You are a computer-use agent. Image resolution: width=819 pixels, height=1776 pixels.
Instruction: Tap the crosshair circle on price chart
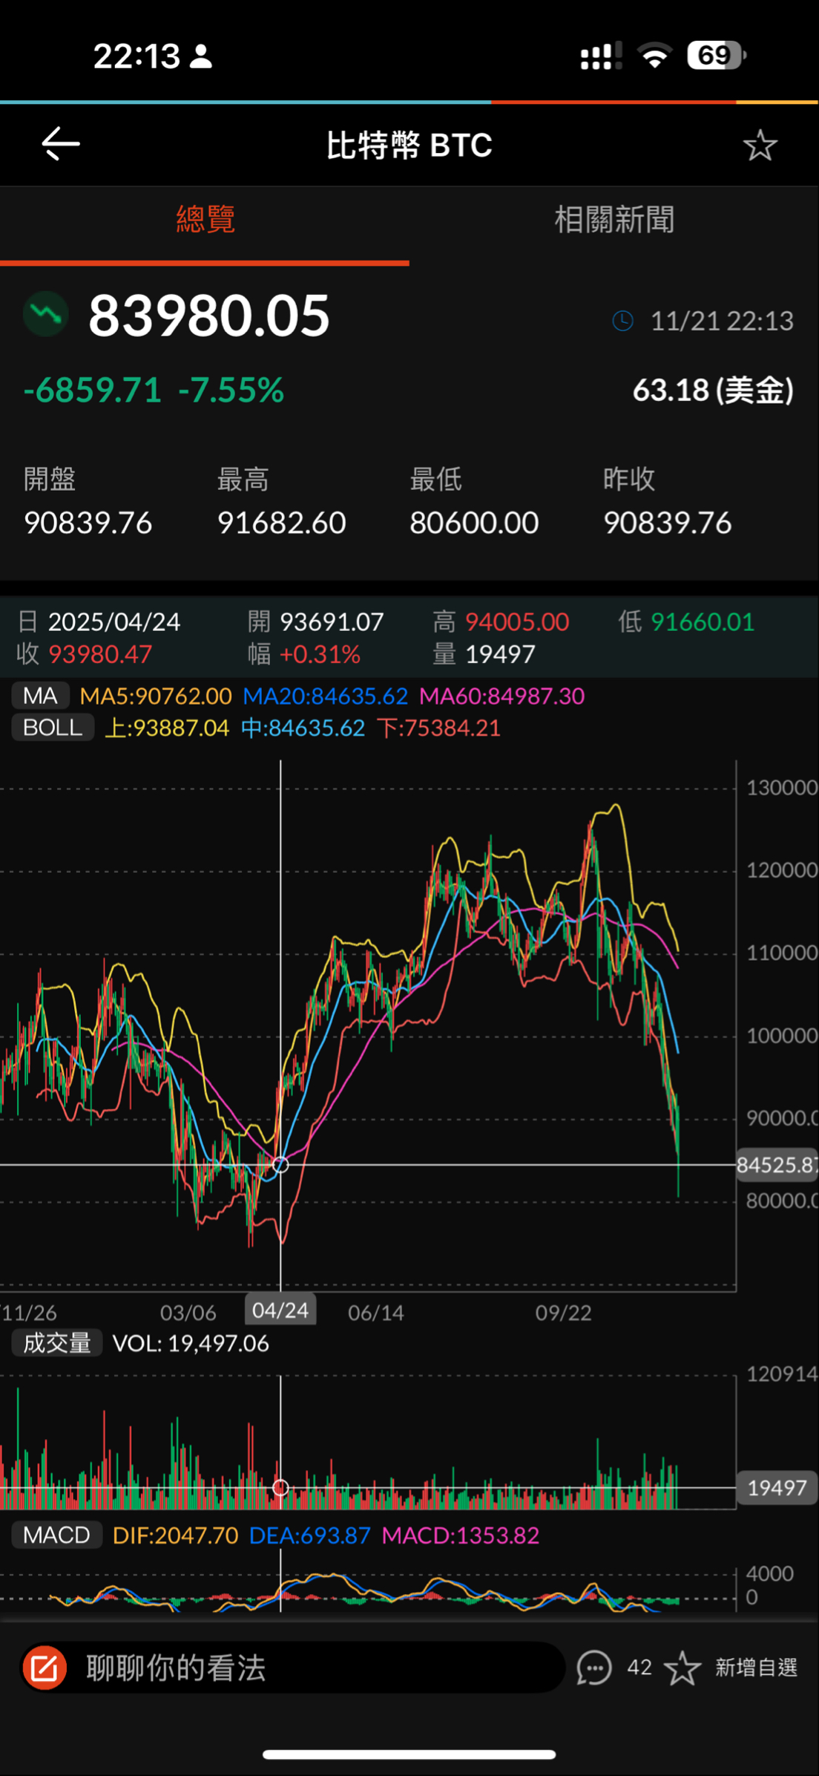coord(280,1164)
